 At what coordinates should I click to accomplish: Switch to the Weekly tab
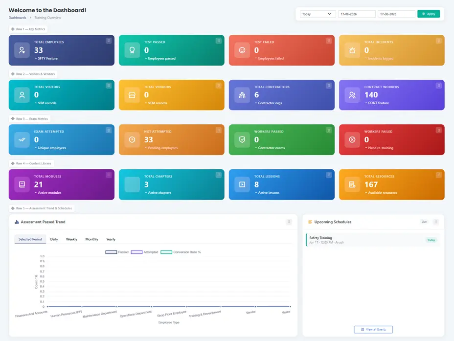click(x=71, y=239)
